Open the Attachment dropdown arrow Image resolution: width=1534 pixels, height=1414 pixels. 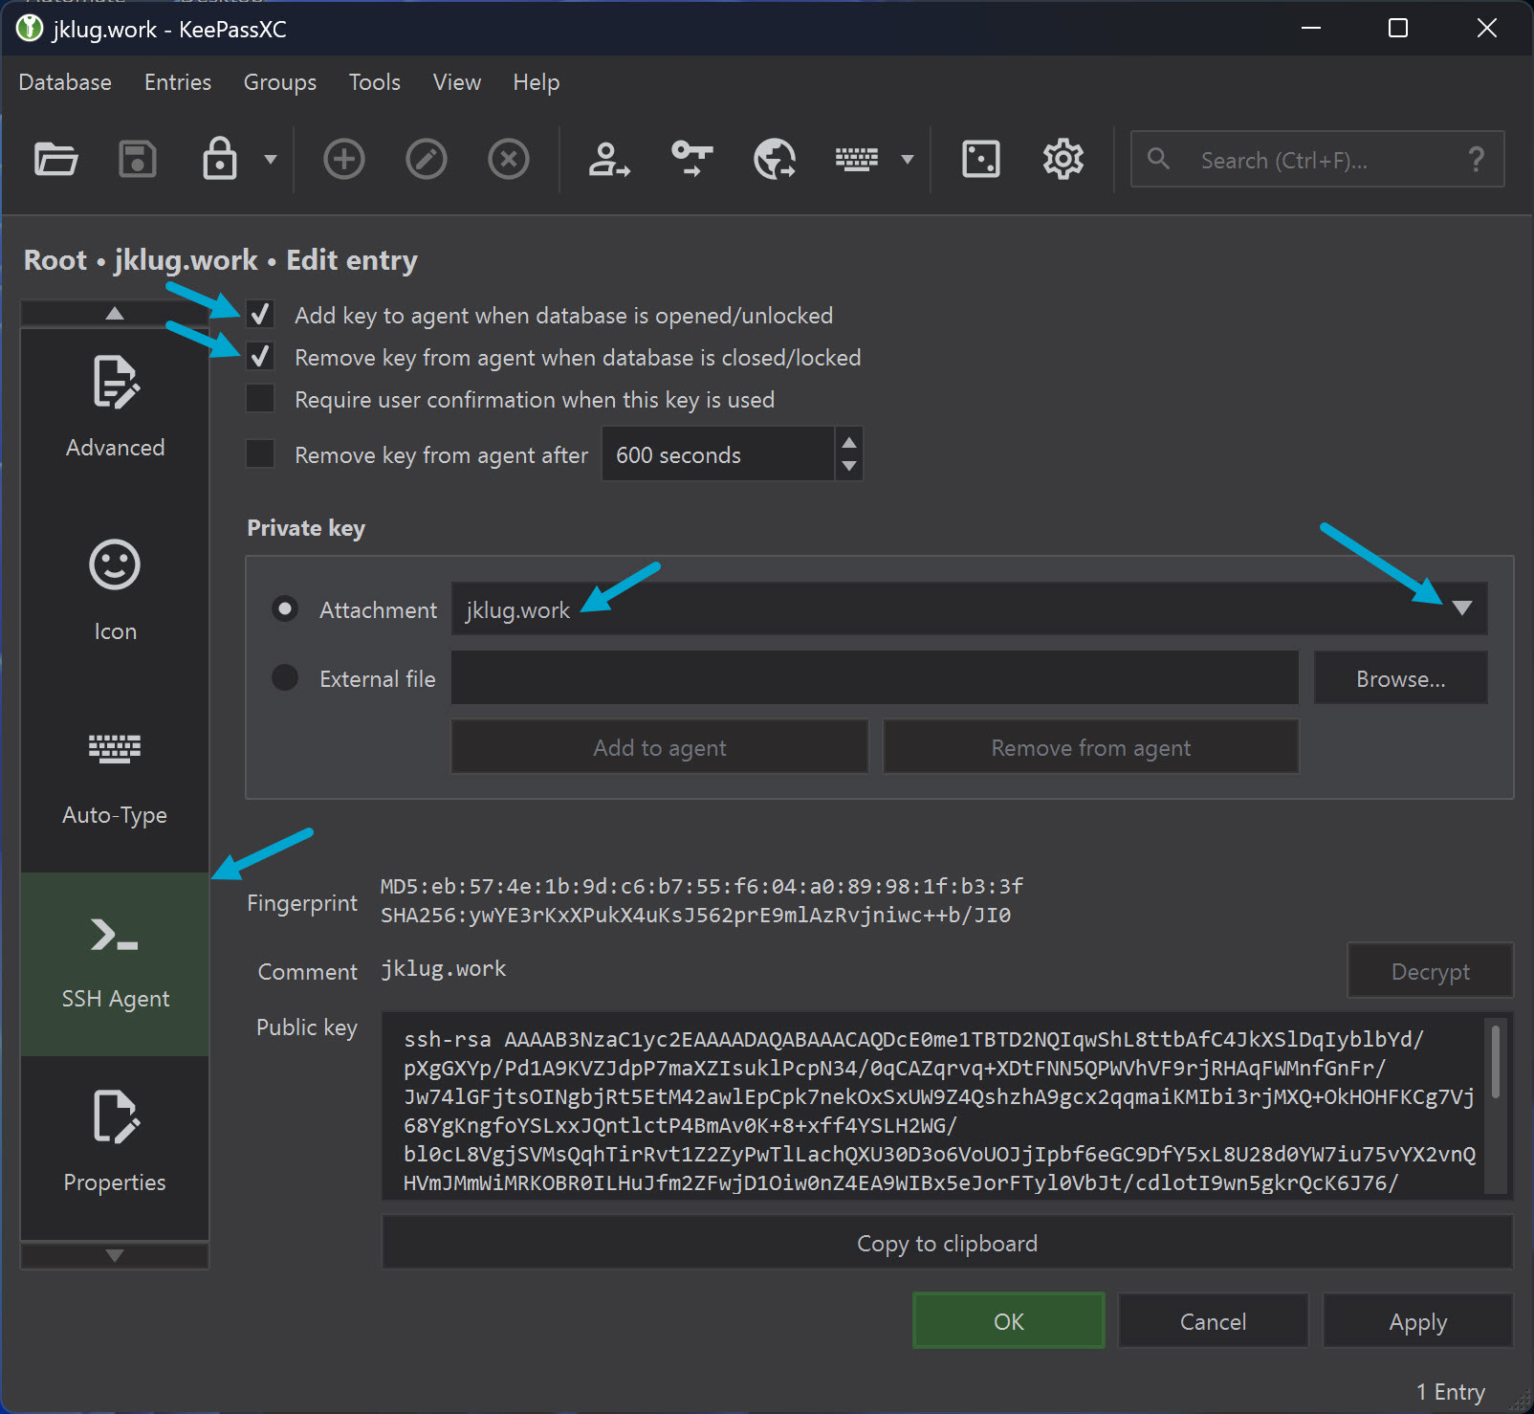click(x=1462, y=608)
